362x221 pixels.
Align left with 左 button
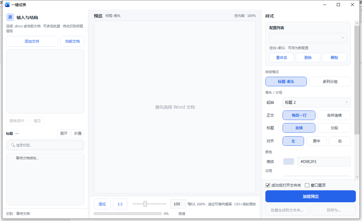pos(293,141)
